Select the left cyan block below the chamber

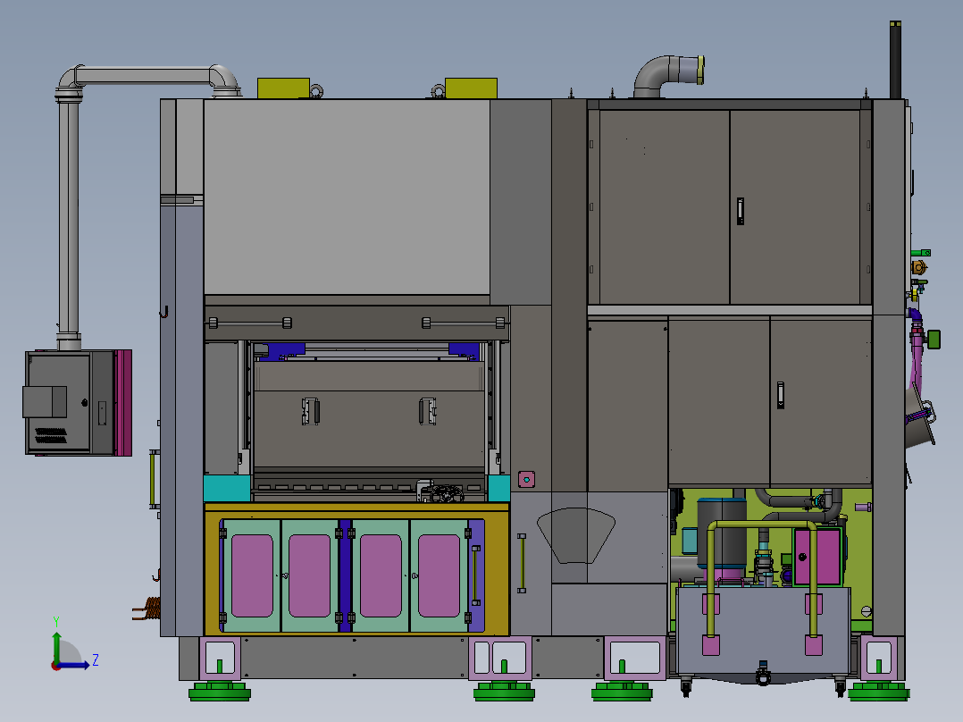click(x=227, y=489)
